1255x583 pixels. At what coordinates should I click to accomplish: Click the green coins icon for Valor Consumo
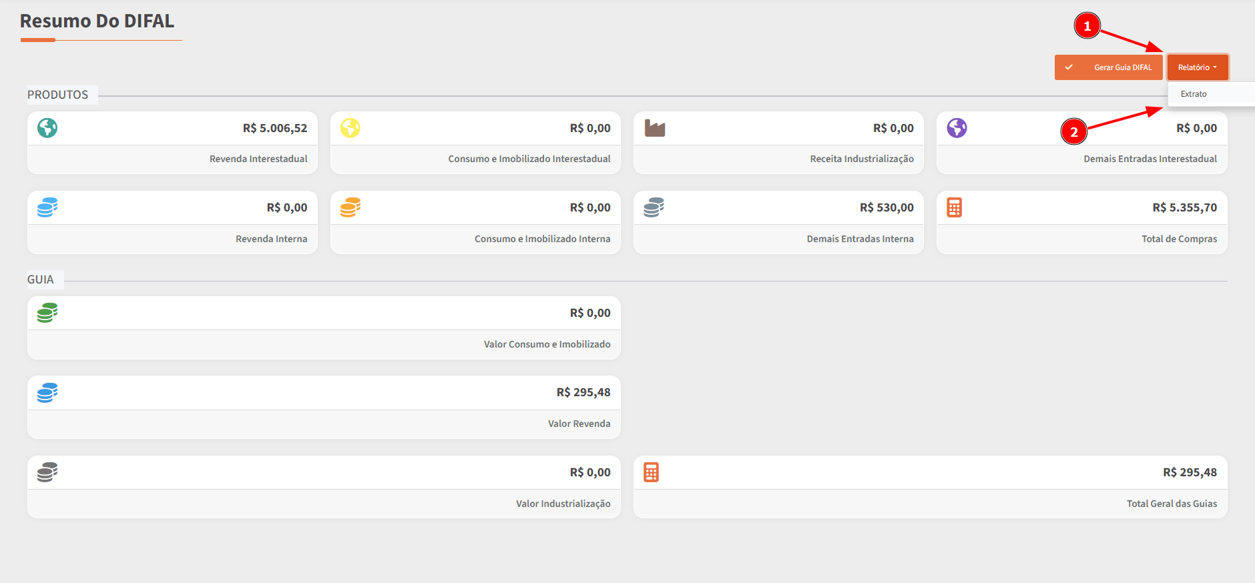(x=47, y=312)
